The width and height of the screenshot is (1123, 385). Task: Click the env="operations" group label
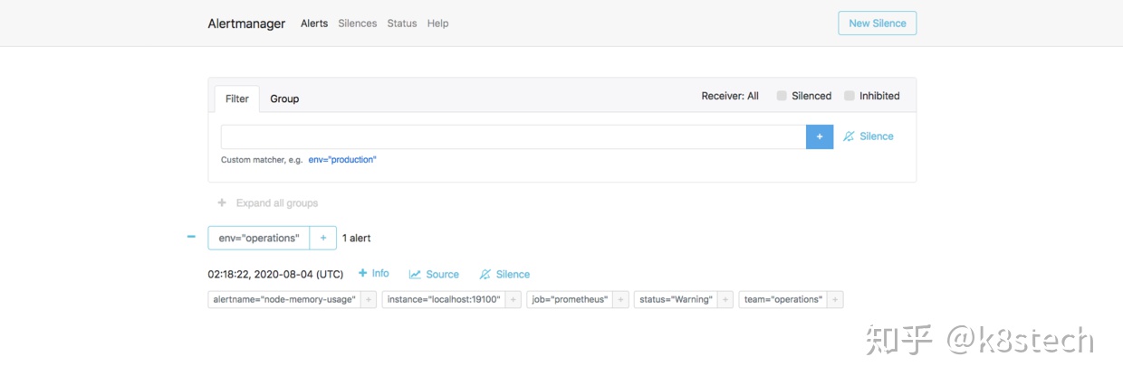pyautogui.click(x=259, y=238)
